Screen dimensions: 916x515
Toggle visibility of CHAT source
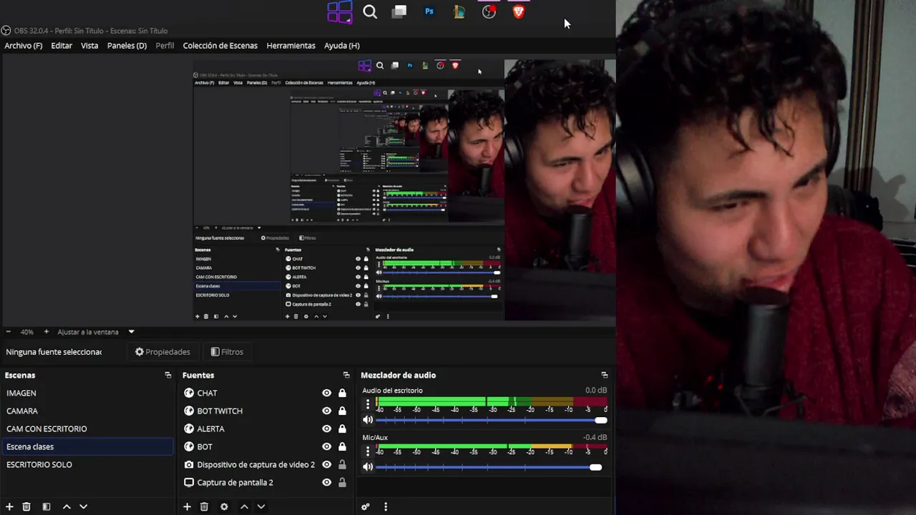tap(326, 393)
